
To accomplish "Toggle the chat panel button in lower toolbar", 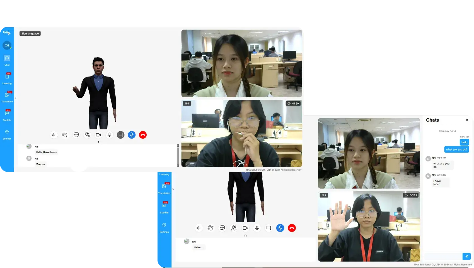I will (x=269, y=228).
